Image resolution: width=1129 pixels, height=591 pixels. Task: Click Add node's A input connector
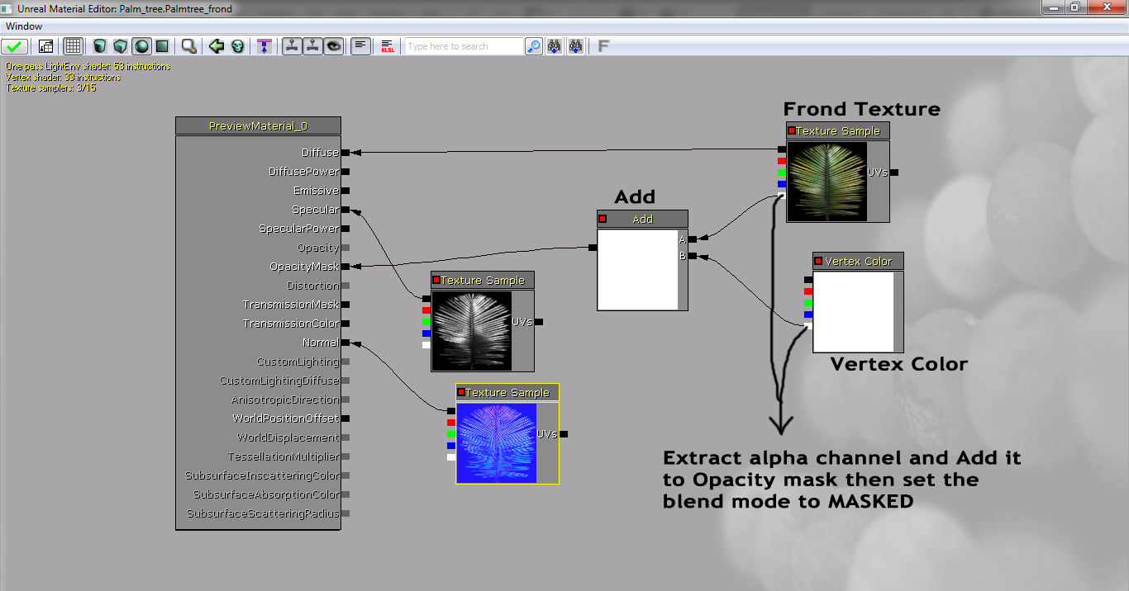[693, 239]
